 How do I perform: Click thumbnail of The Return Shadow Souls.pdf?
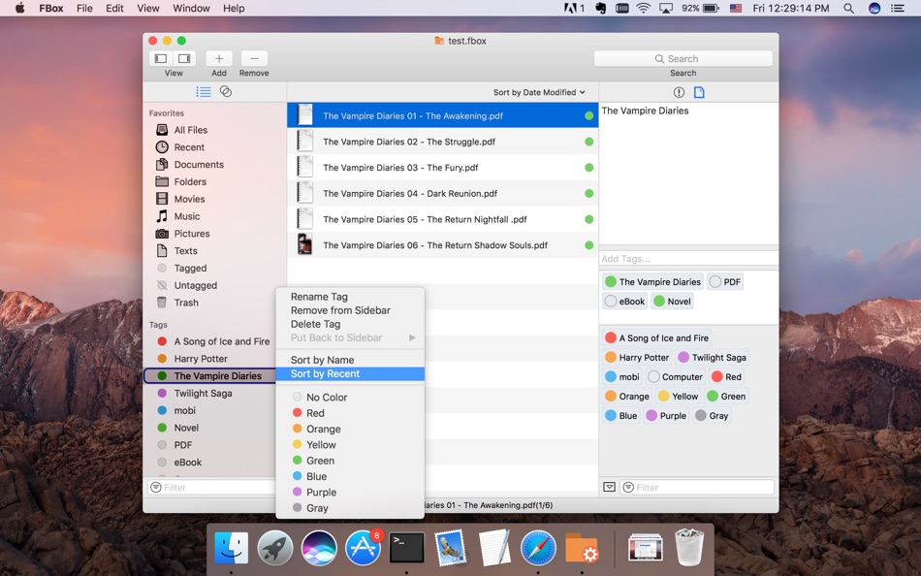click(304, 244)
